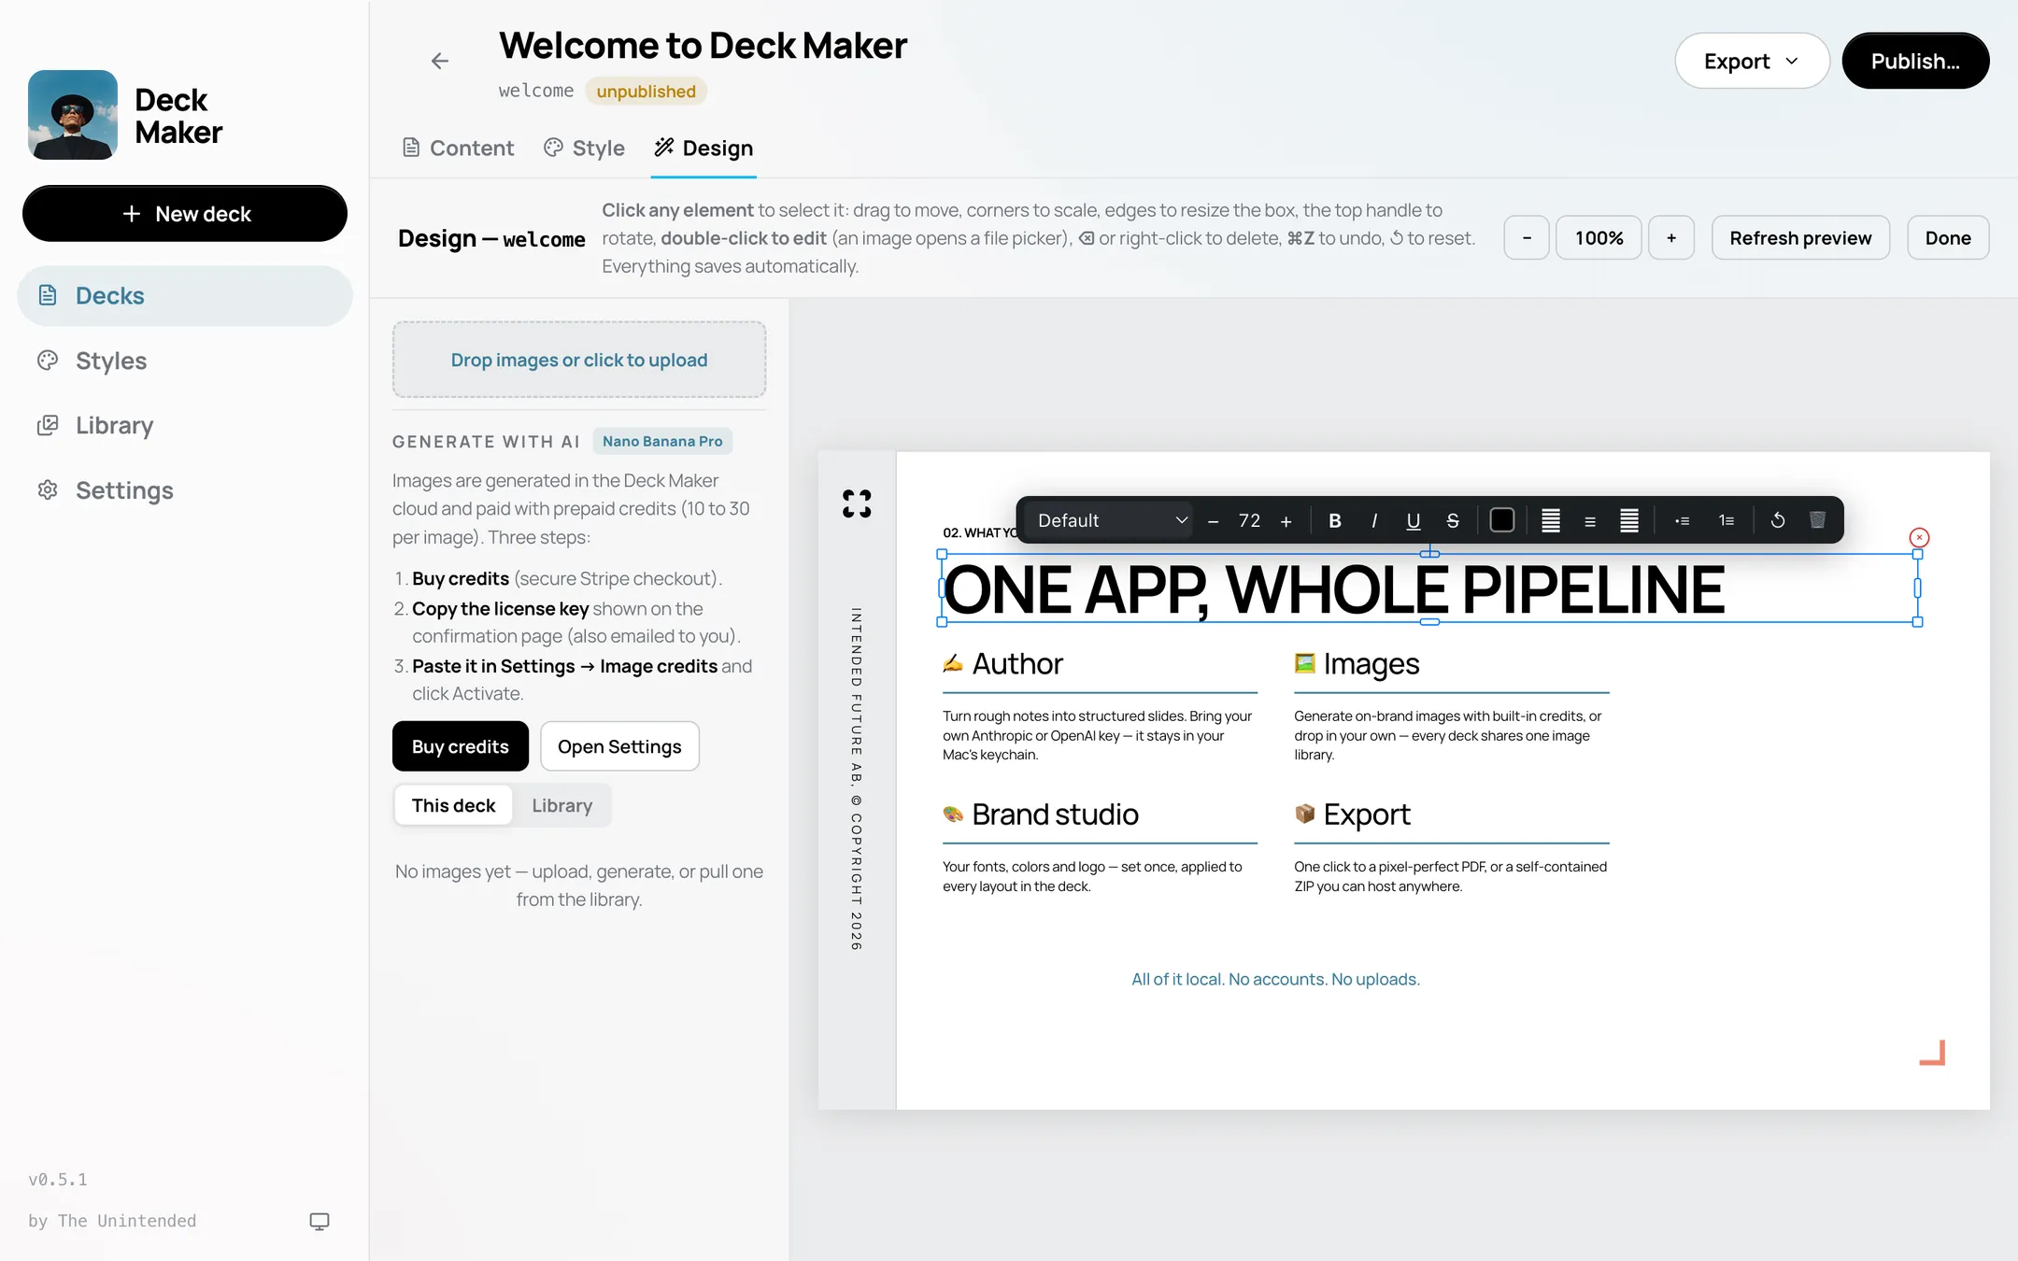
Task: Zoom out with the minus button beside 100%
Action: pos(1527,237)
